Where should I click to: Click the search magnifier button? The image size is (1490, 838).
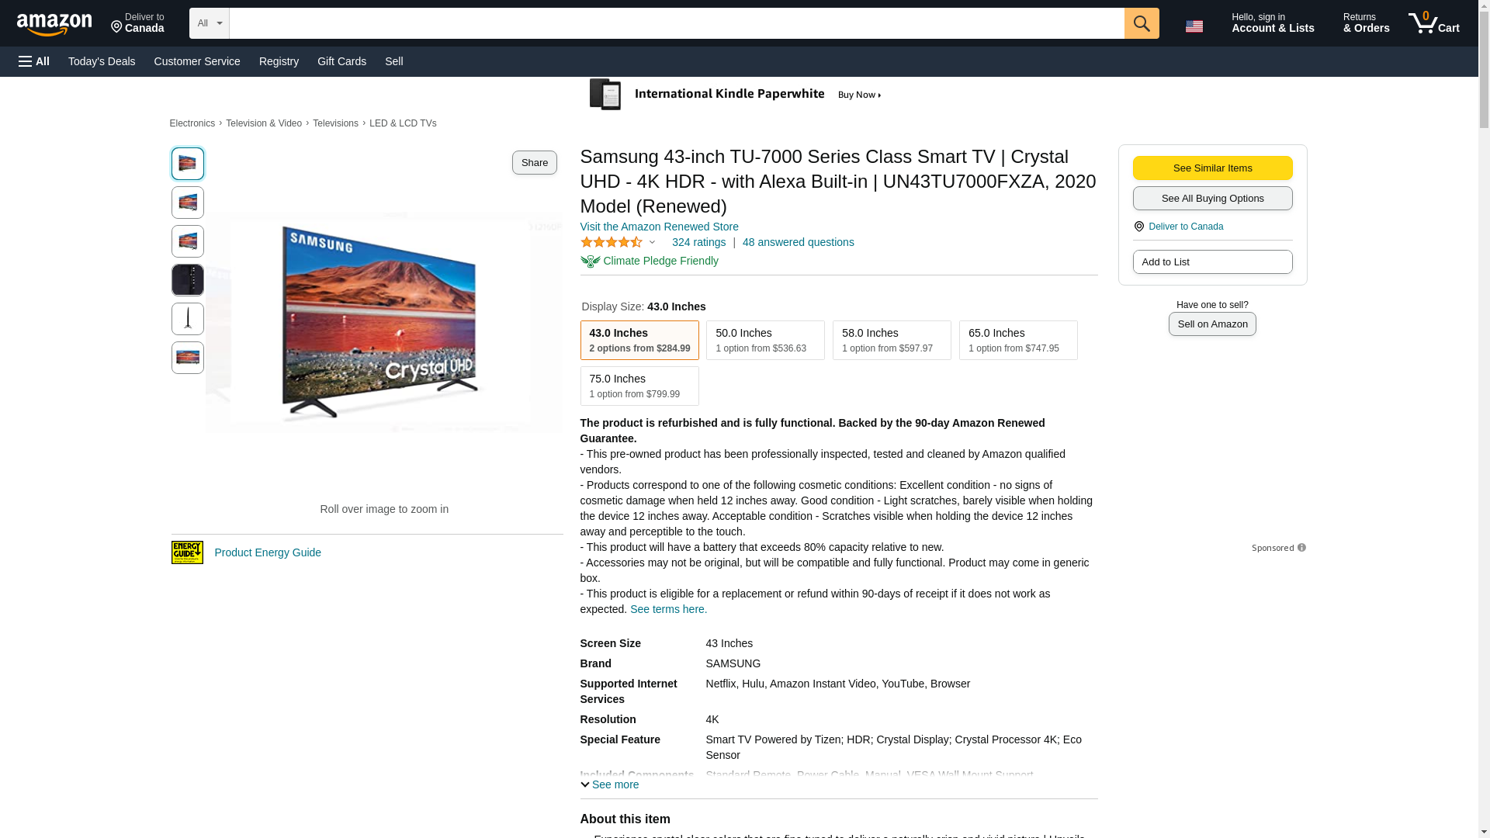pyautogui.click(x=1141, y=23)
